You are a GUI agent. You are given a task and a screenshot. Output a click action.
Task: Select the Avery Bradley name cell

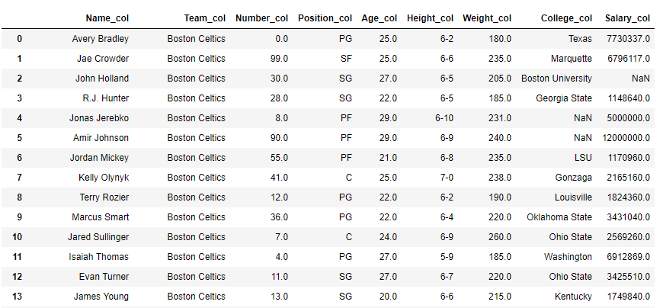coord(100,39)
